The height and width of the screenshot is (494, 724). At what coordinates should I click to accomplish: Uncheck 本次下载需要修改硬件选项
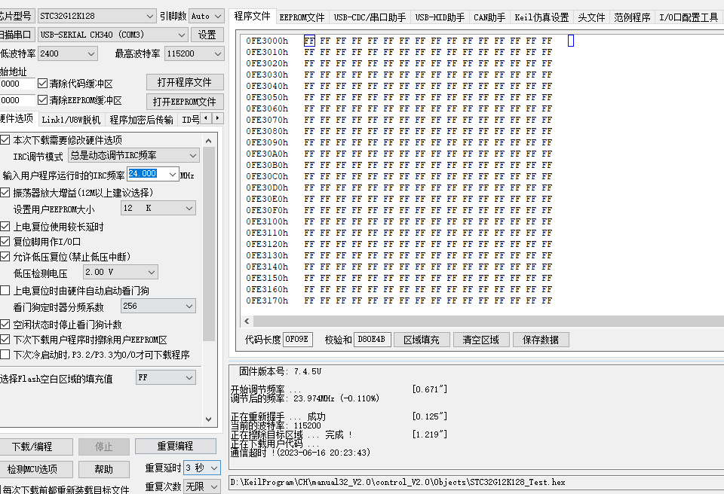[5, 140]
